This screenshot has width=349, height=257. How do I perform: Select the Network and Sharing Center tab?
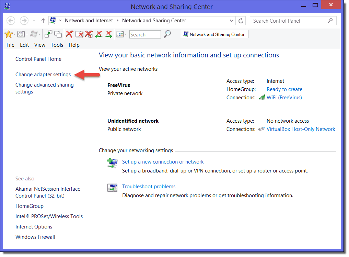[214, 34]
